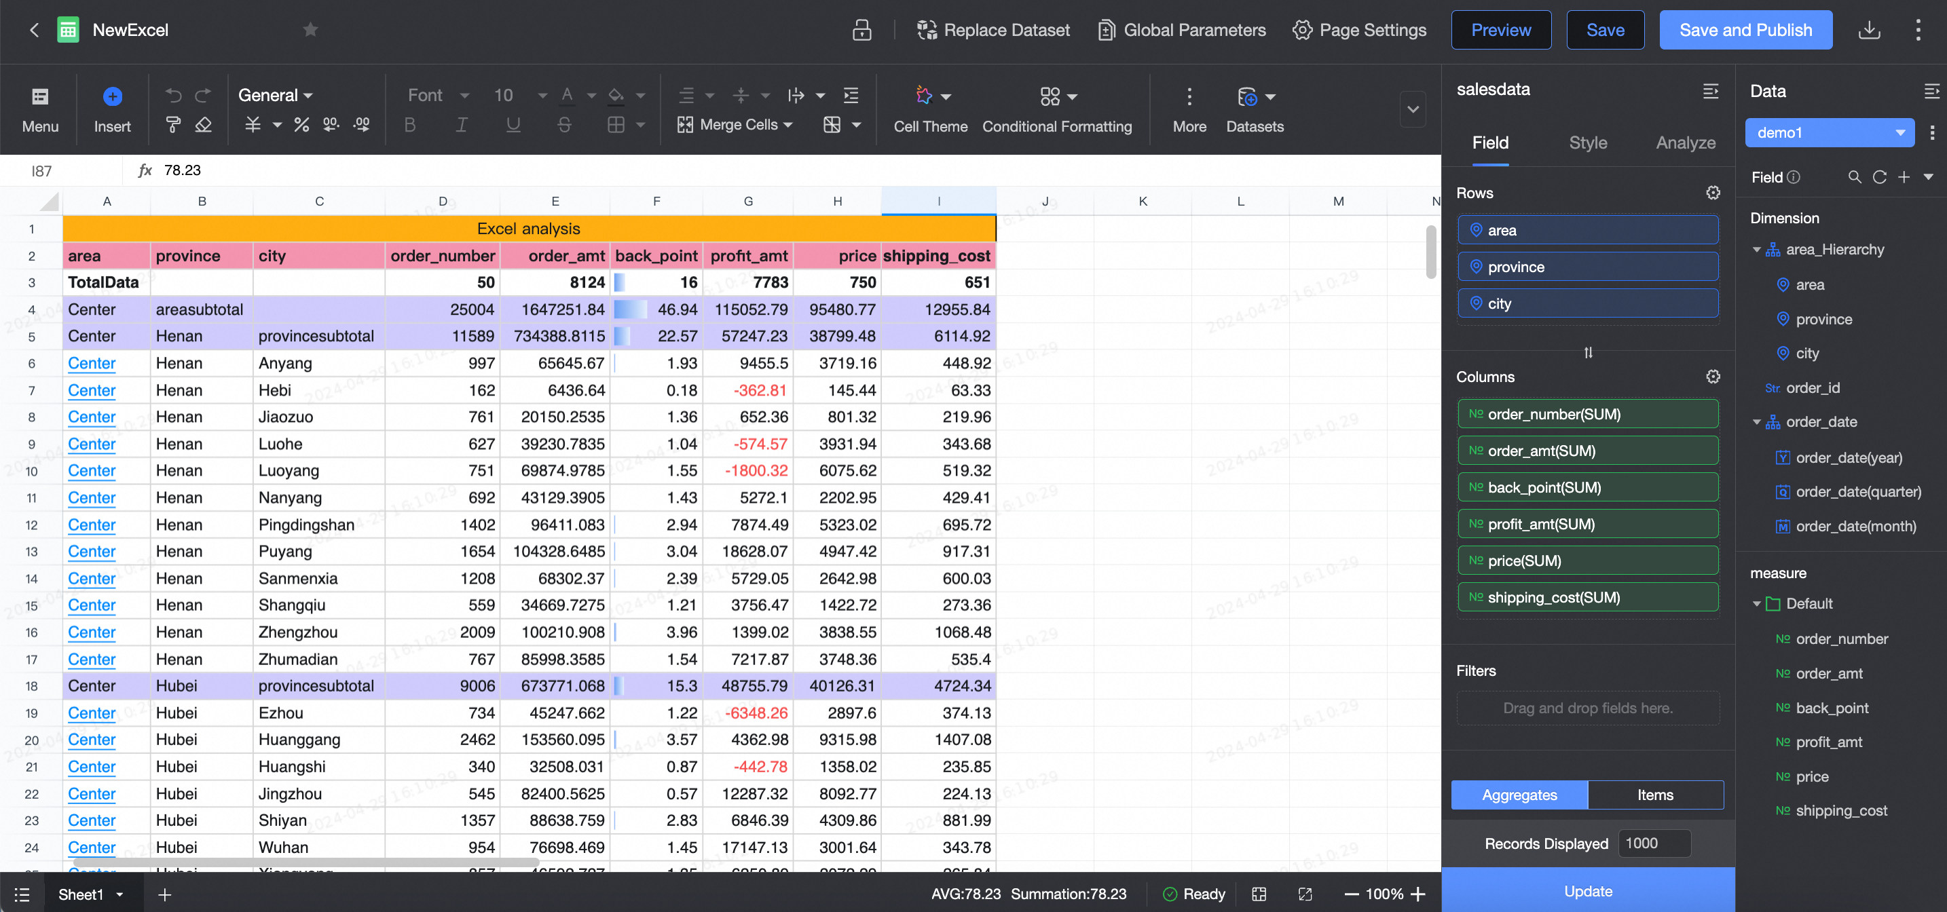Click the Save and Publish button
This screenshot has height=912, width=1947.
[1745, 31]
